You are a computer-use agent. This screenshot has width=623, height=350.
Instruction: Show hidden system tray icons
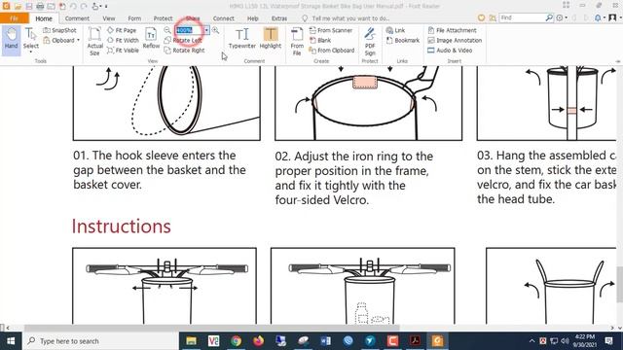[x=531, y=341]
